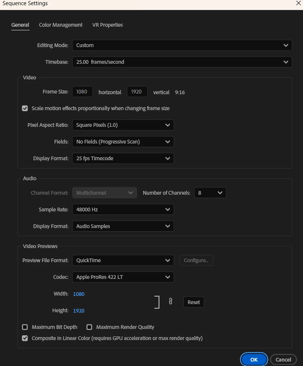Click the link icon constraining preview dimensions

(x=170, y=301)
